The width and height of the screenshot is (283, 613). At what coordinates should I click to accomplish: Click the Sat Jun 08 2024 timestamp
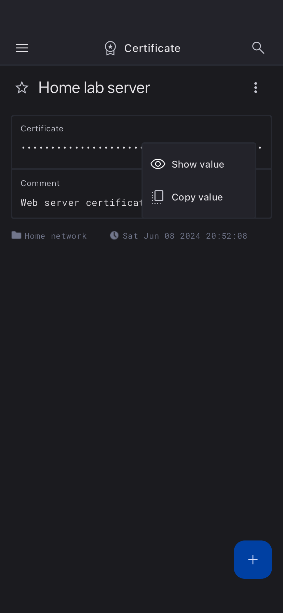[x=185, y=236]
